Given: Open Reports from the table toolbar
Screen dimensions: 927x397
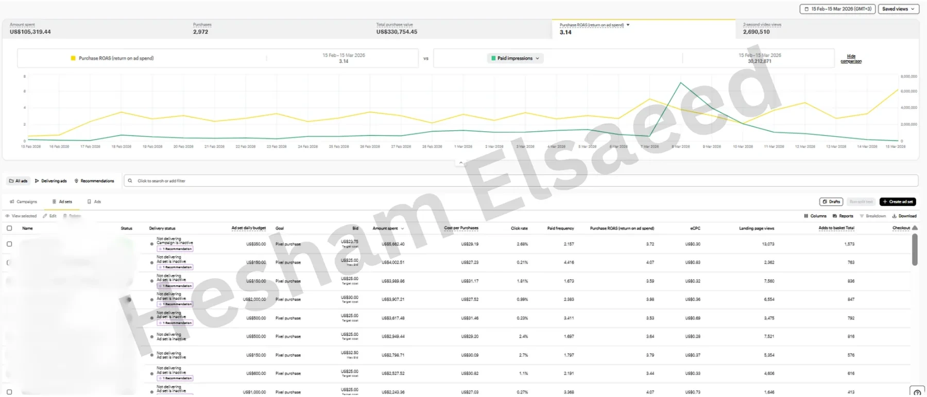Looking at the screenshot, I should [843, 216].
